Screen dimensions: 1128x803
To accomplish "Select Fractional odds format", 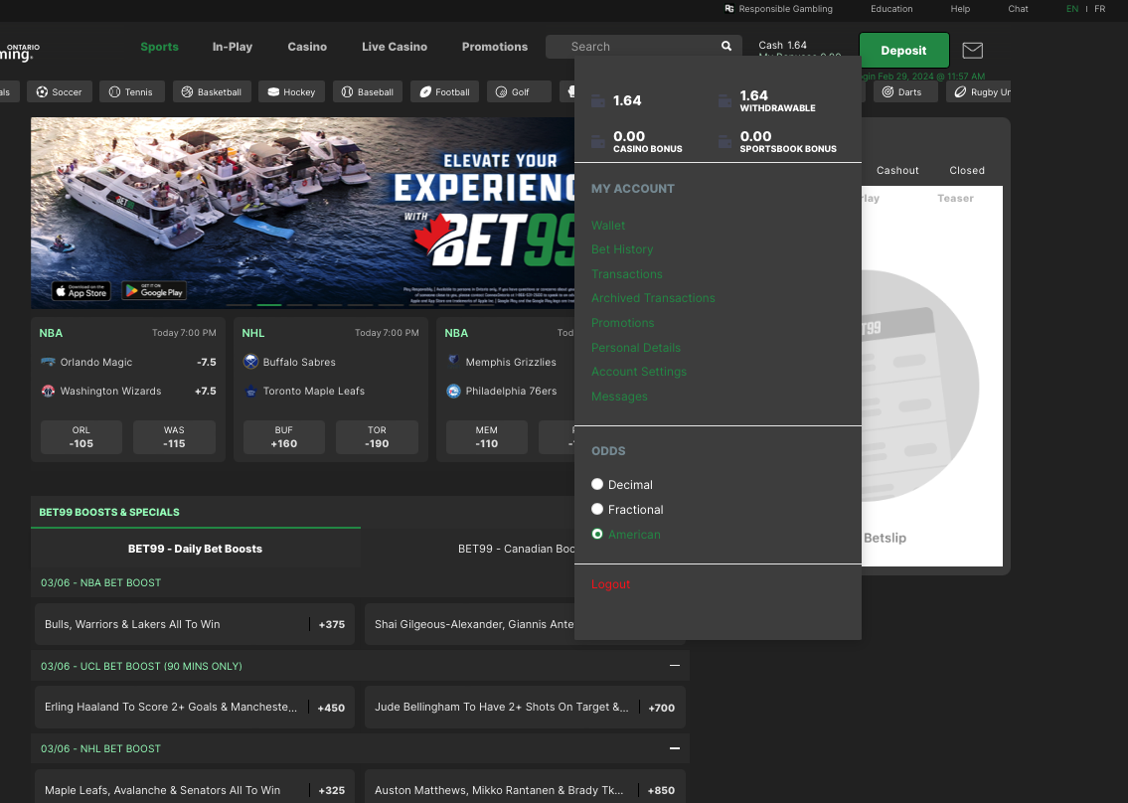I will pyautogui.click(x=597, y=510).
